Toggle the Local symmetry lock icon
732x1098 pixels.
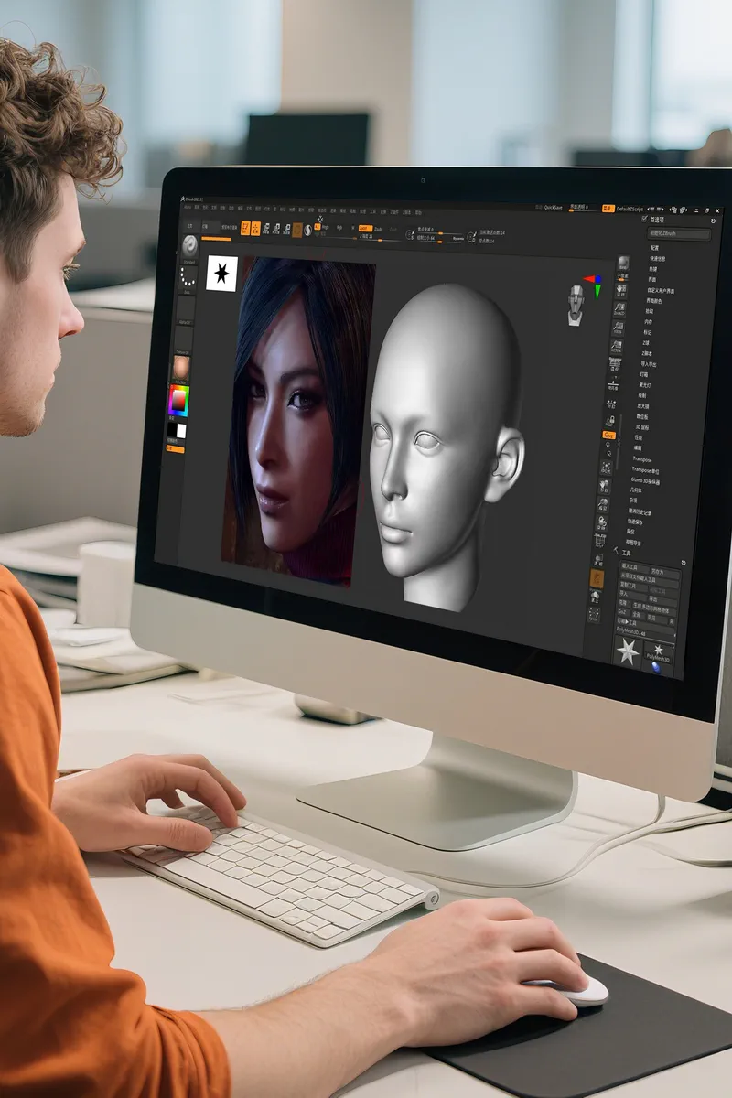(608, 420)
